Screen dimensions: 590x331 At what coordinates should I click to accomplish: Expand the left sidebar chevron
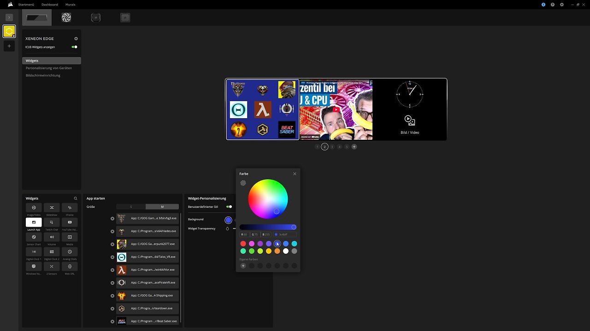9,17
